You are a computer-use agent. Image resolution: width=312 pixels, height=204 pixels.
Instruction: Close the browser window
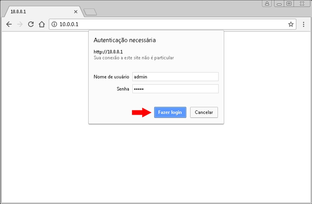coord(302,3)
